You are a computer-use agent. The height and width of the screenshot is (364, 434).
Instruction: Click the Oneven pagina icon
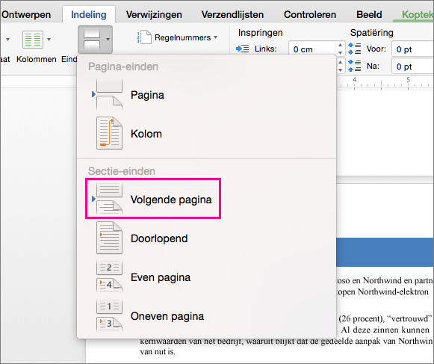[x=109, y=315]
